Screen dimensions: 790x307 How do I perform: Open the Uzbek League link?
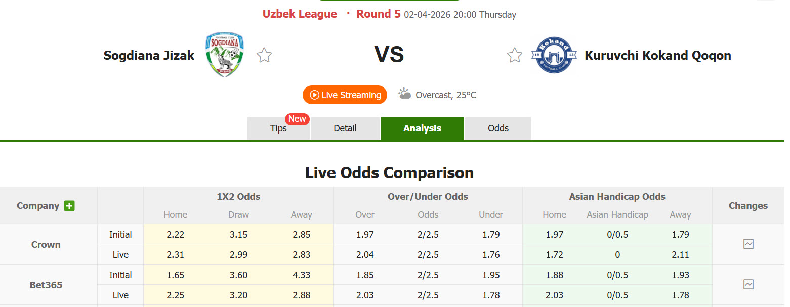pyautogui.click(x=300, y=14)
